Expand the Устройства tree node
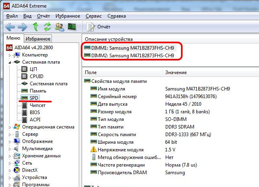The height and width of the screenshot is (187, 259). coord(10,178)
